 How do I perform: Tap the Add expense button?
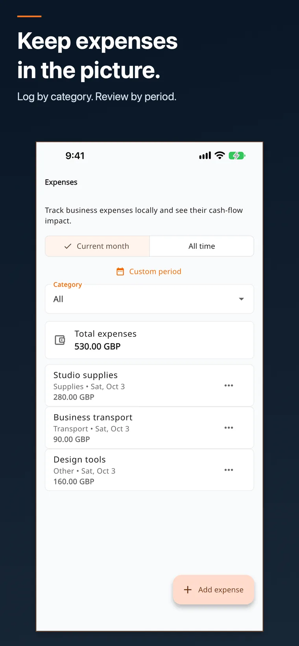214,589
